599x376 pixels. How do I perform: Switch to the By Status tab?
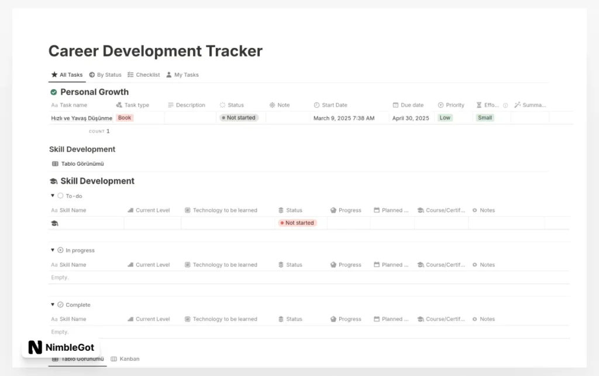click(105, 74)
